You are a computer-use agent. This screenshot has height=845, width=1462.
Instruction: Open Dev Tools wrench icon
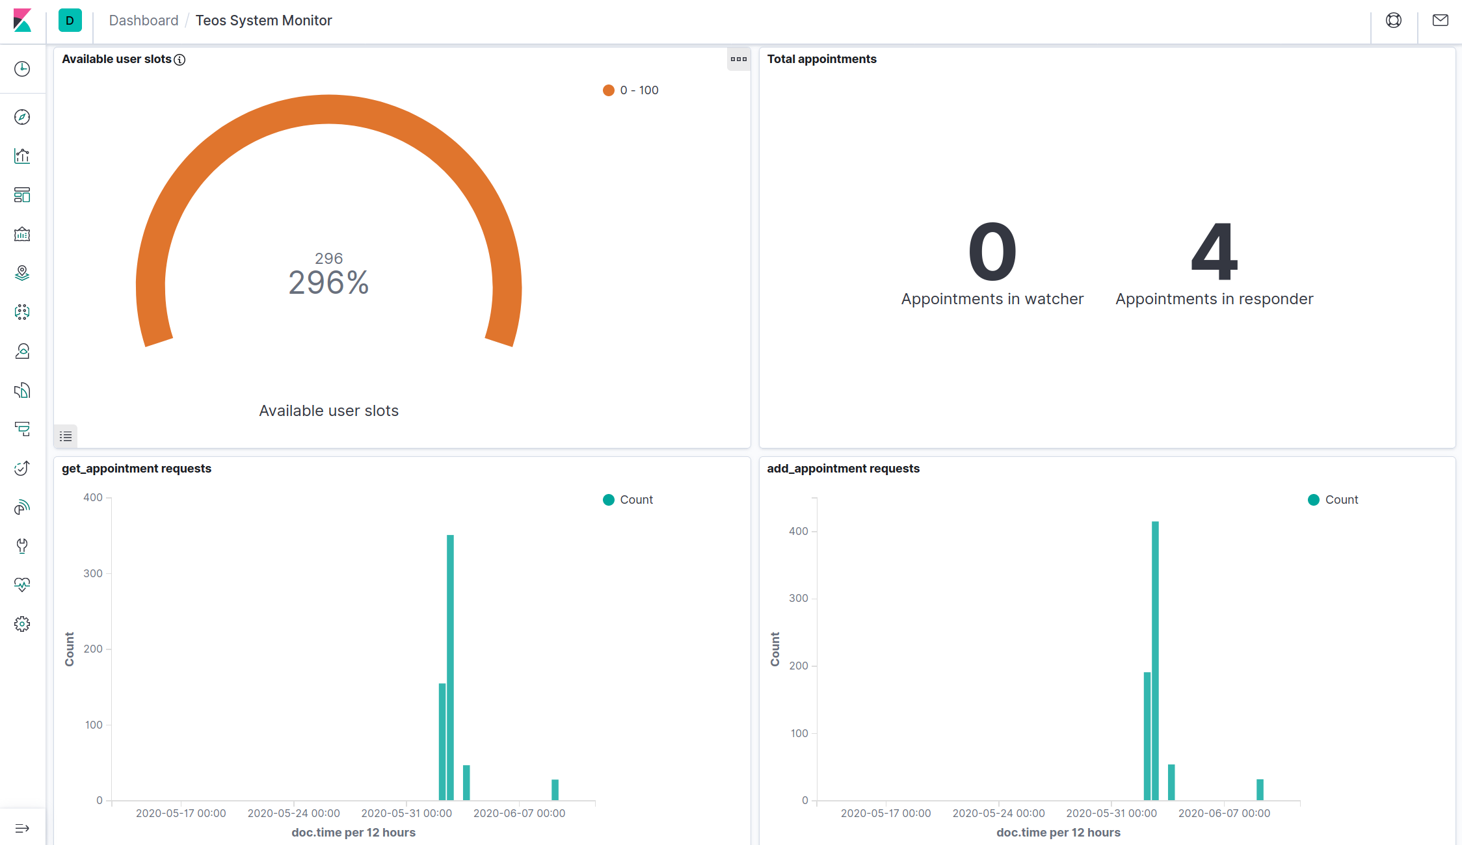click(22, 546)
